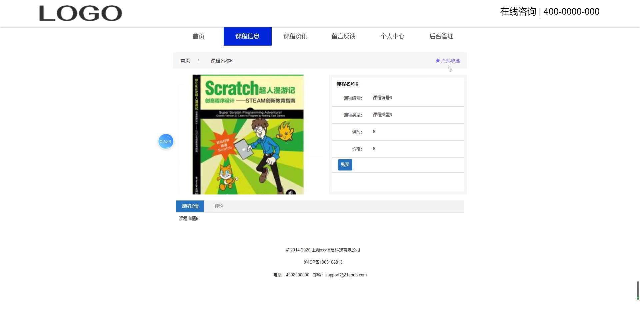Screen dimensions: 640x319
Task: Open the 后台管理 admin menu item
Action: (441, 36)
